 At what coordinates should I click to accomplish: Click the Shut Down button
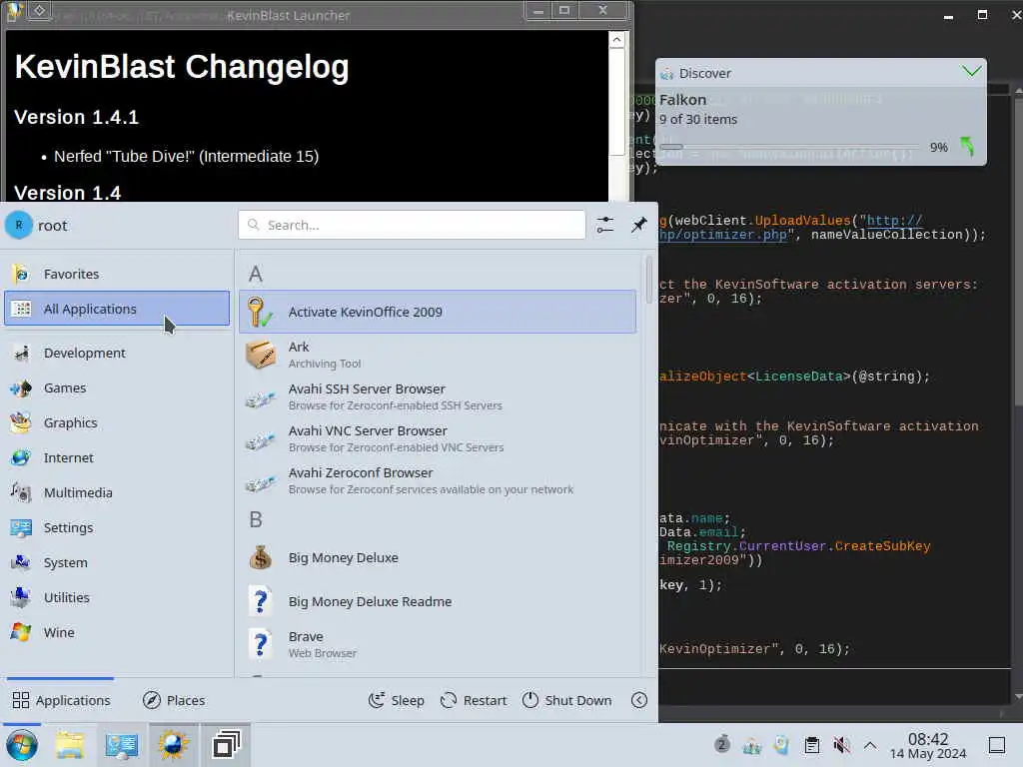[x=567, y=700]
